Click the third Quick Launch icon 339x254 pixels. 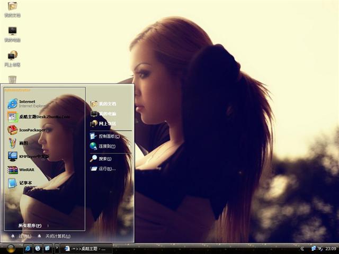click(47, 249)
